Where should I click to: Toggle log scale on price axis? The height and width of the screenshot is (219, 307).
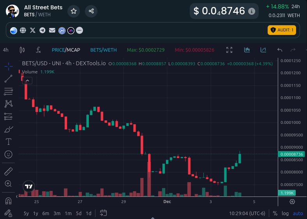(285, 213)
